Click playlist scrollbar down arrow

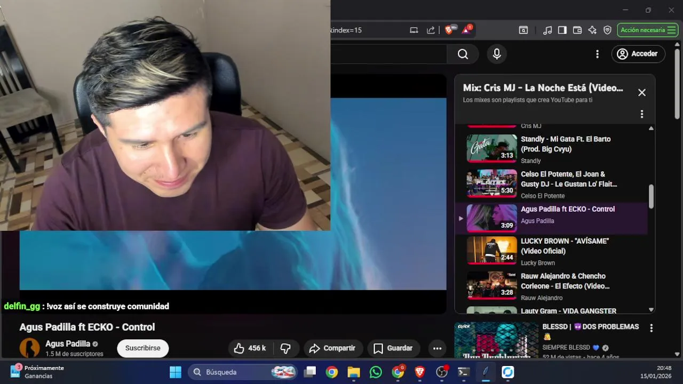651,309
